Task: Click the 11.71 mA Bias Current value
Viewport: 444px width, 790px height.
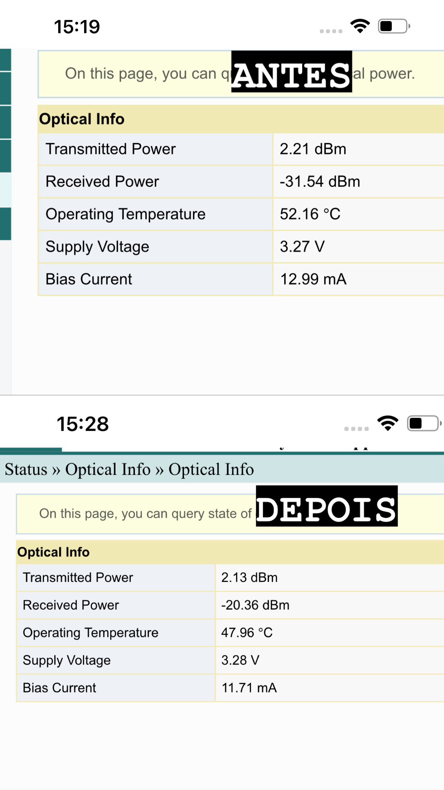Action: (249, 688)
